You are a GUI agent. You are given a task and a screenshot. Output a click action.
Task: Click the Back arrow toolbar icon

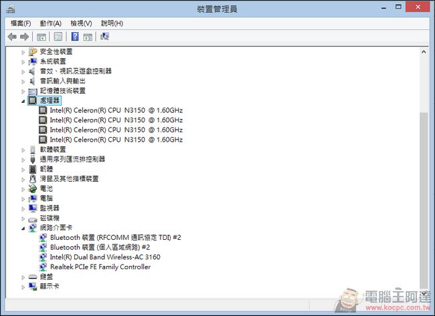coord(11,37)
